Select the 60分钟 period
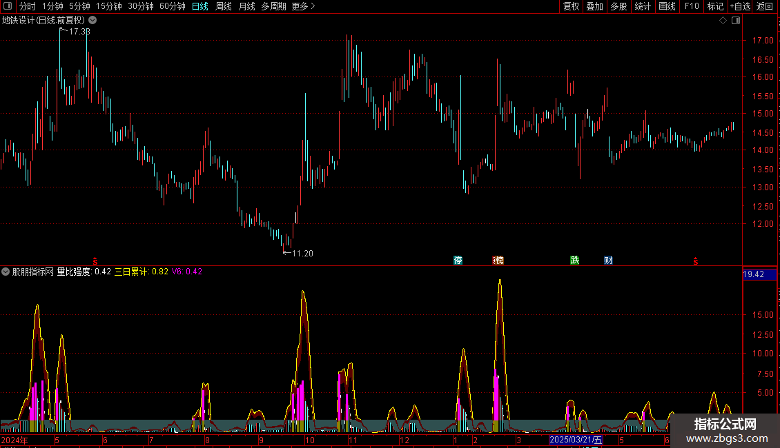Image resolution: width=780 pixels, height=448 pixels. (173, 6)
